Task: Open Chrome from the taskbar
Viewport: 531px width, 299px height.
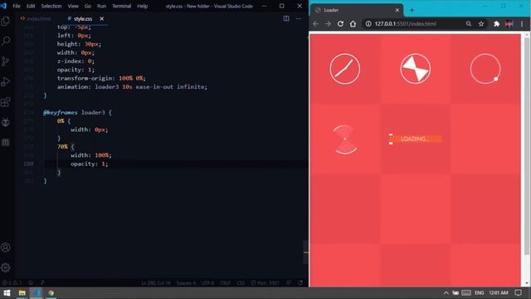Action: pyautogui.click(x=51, y=293)
